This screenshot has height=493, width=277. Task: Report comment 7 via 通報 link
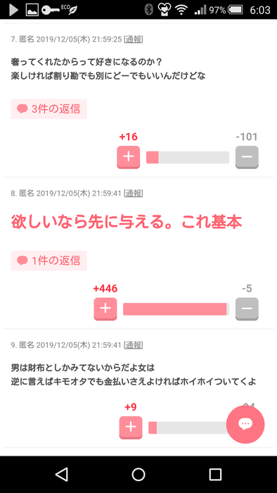click(134, 39)
